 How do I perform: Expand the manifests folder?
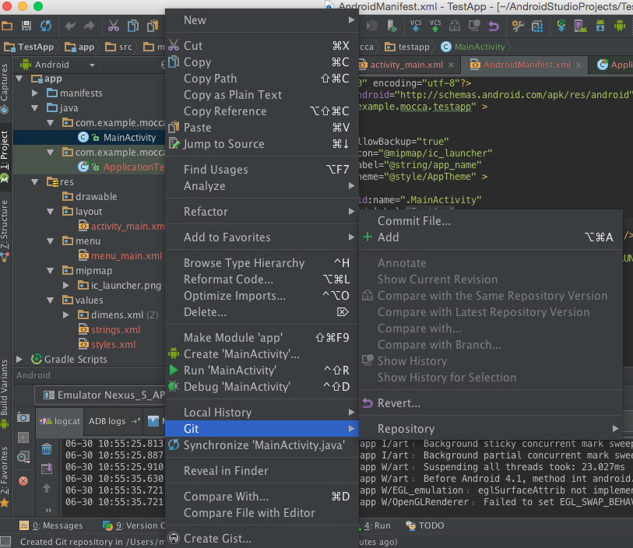tap(35, 93)
